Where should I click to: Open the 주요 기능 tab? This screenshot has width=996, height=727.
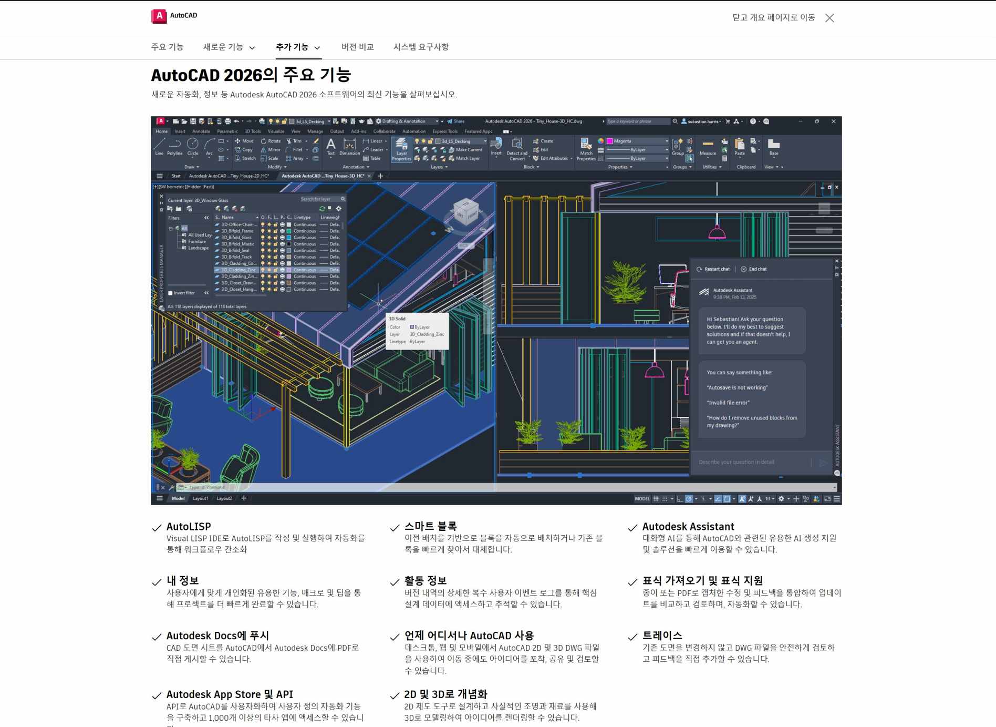pos(167,47)
